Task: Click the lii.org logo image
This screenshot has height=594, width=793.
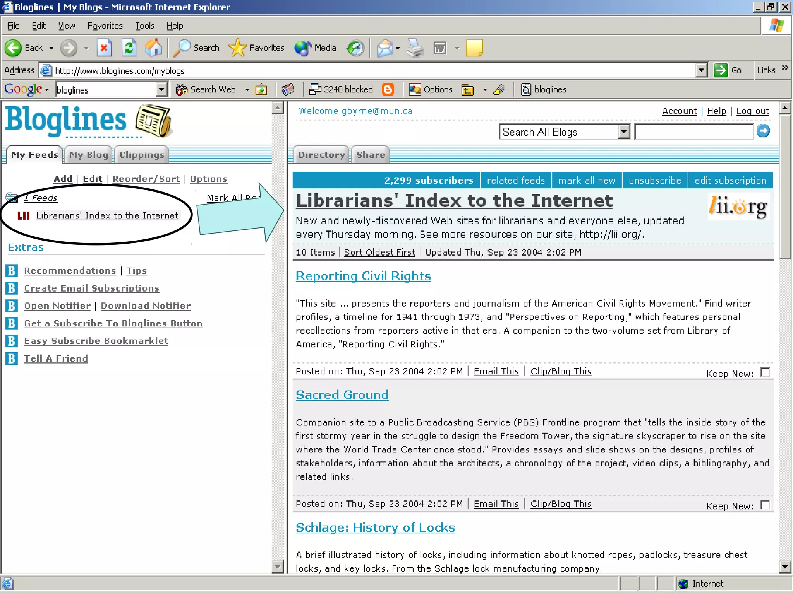Action: (738, 207)
